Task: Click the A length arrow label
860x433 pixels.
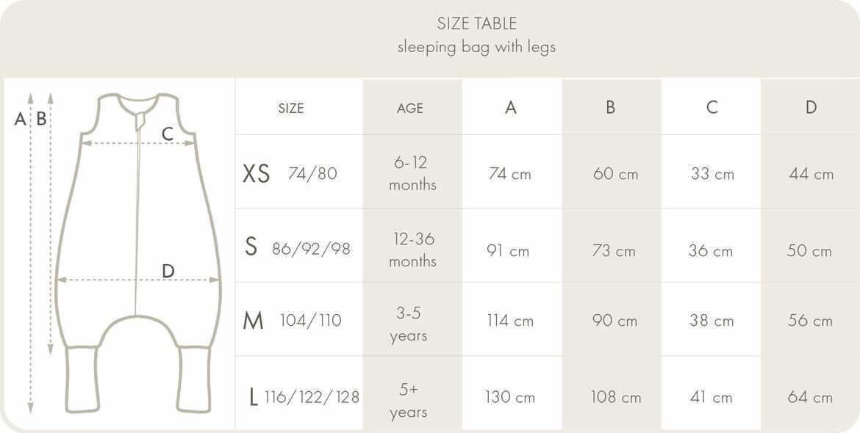Action: pos(21,118)
